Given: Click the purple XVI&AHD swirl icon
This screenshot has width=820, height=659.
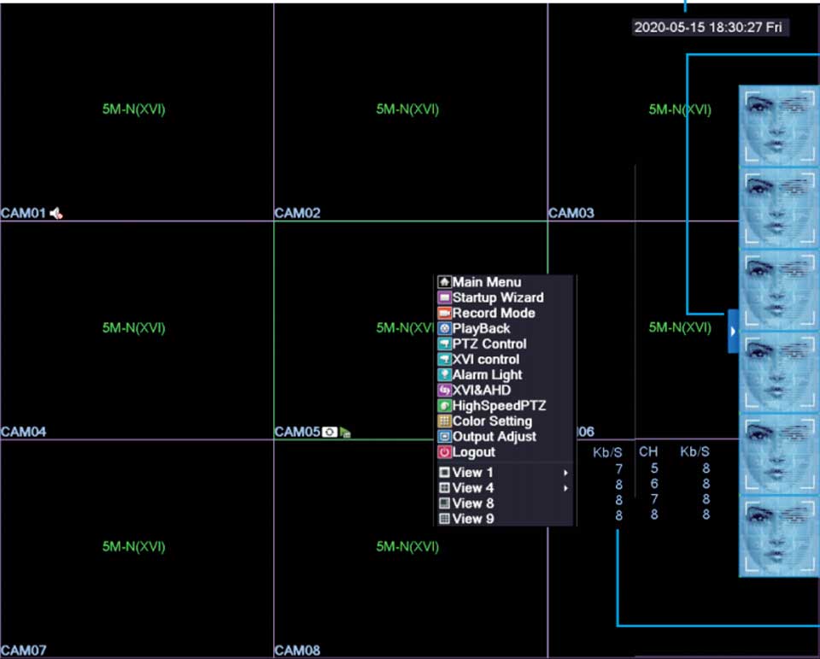Looking at the screenshot, I should (x=444, y=391).
